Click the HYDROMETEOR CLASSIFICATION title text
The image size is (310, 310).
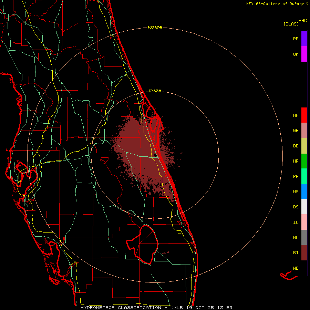pos(121,308)
